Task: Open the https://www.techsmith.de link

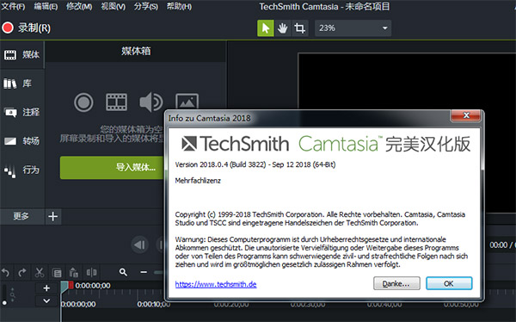Action: 216,284
